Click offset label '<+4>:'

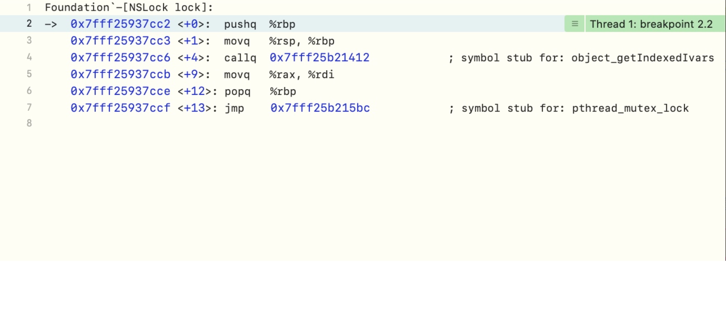[194, 58]
